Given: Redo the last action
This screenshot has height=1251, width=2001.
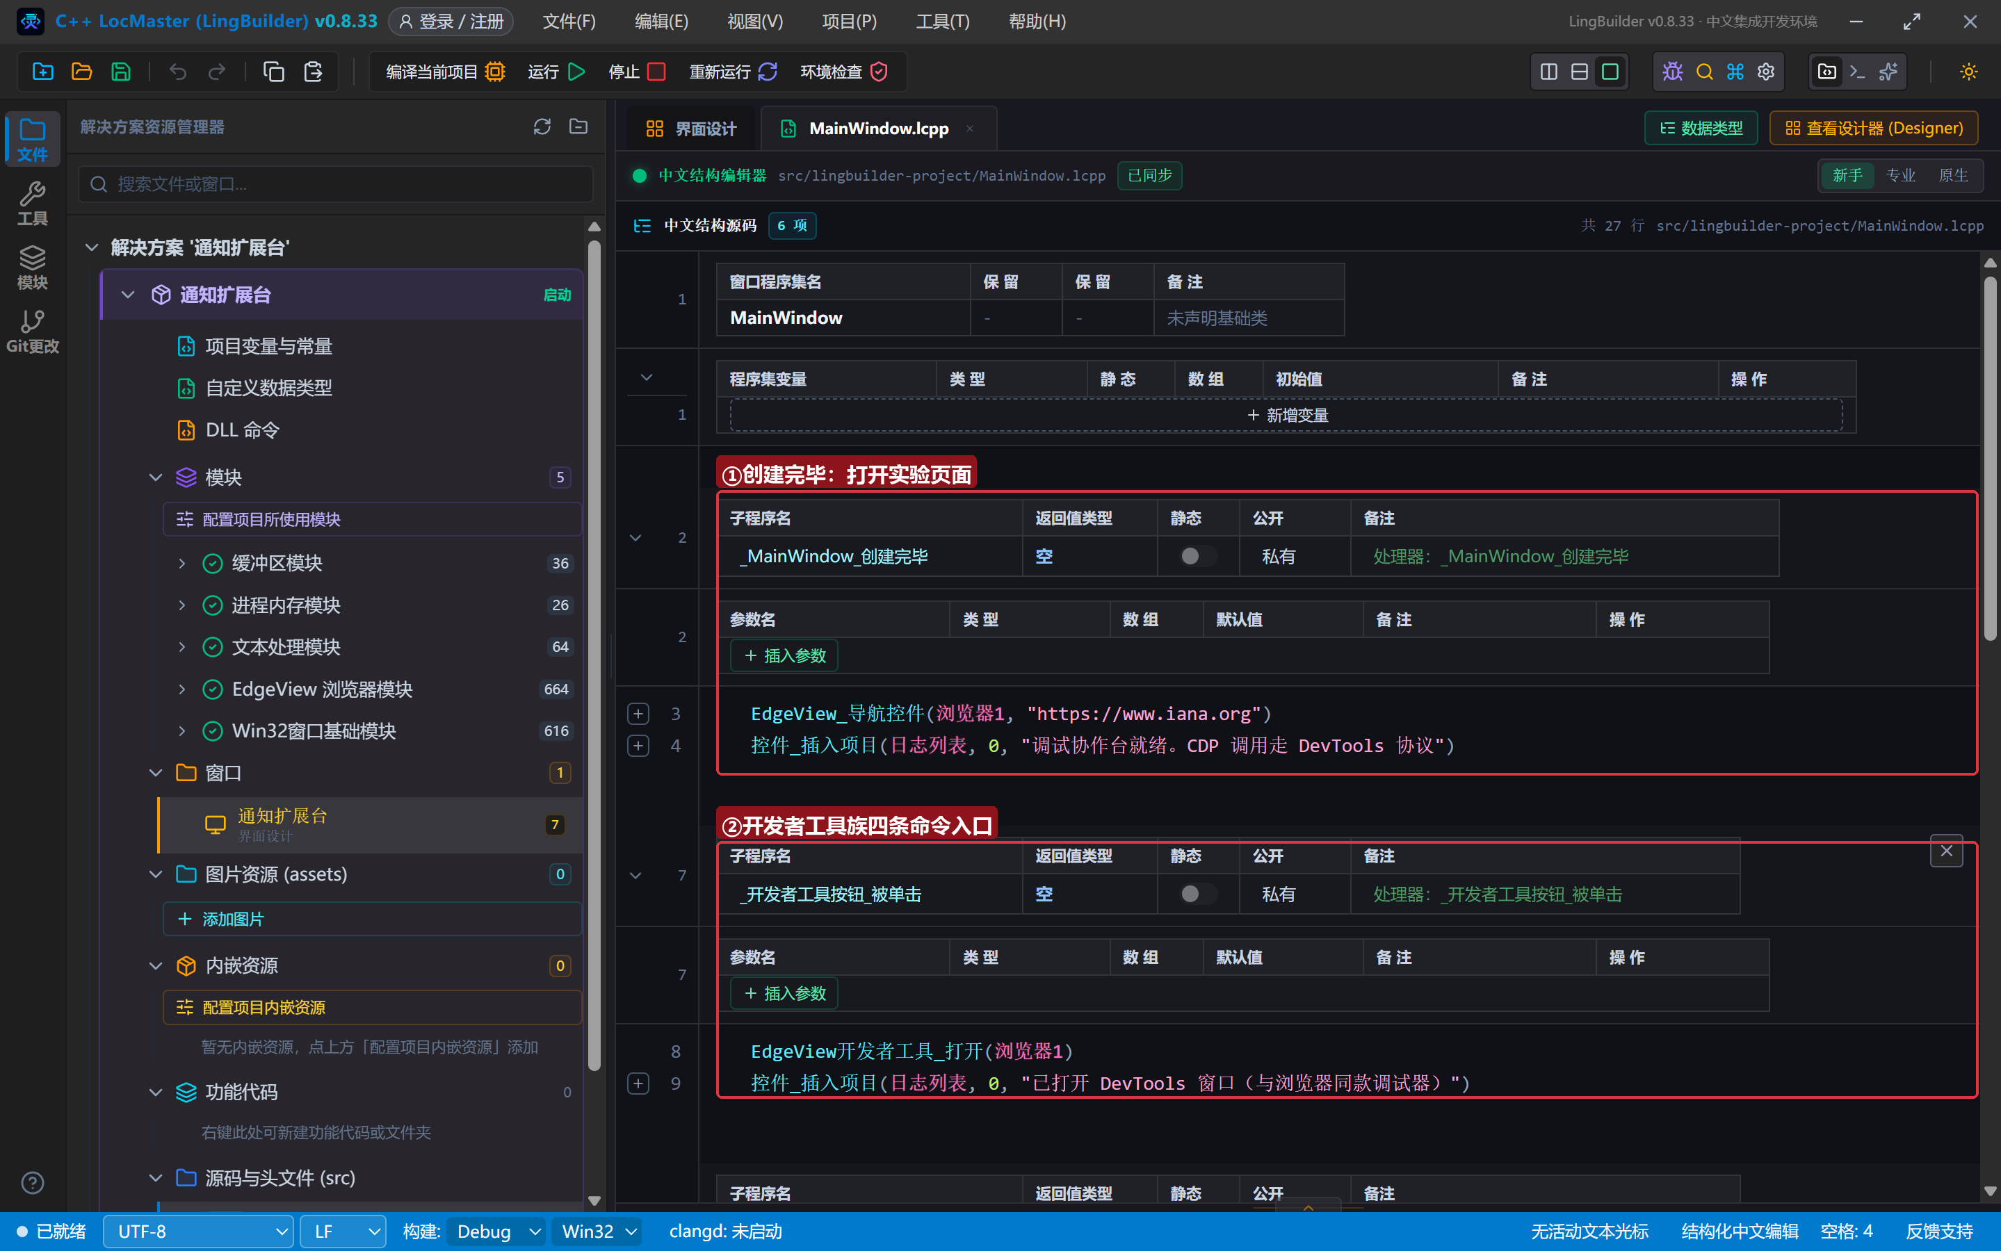Looking at the screenshot, I should [217, 72].
